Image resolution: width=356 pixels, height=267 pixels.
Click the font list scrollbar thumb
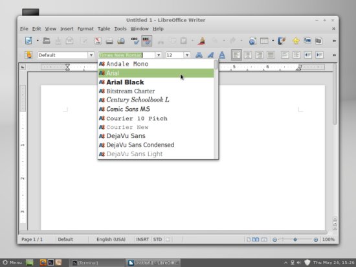point(216,65)
